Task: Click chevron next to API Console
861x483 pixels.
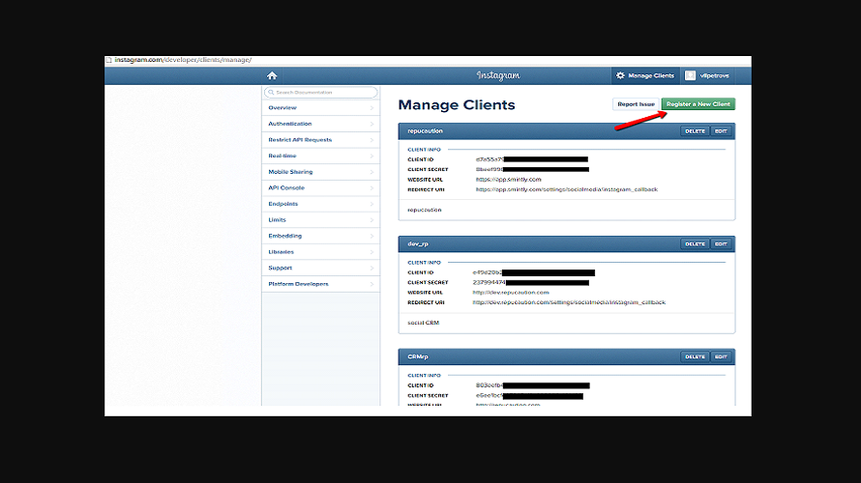Action: pyautogui.click(x=371, y=187)
